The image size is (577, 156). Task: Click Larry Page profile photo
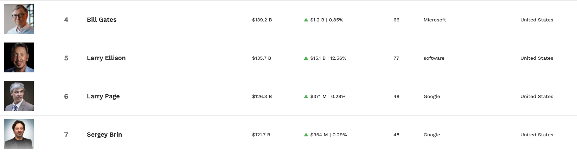coord(19,96)
